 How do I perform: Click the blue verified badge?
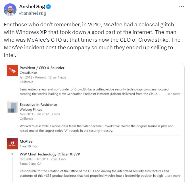point(48,7)
